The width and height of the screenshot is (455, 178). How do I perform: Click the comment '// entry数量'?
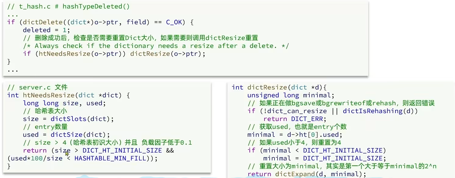tap(45, 127)
